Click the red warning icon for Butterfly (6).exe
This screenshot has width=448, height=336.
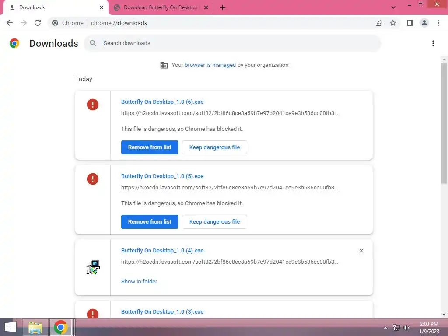click(93, 105)
